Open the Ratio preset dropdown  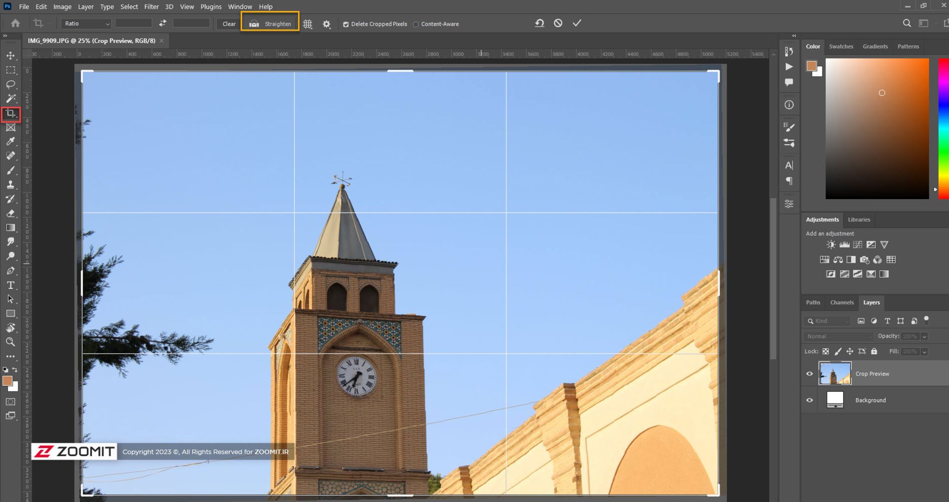pos(86,24)
